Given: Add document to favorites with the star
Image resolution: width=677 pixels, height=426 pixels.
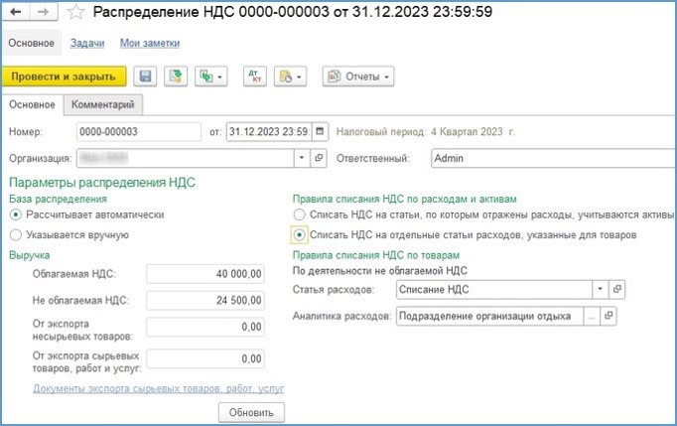Looking at the screenshot, I should pos(76,12).
